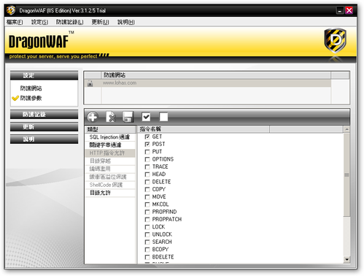Enable the BDELETE checkbox
Viewport: 364px width, 276px height.
pyautogui.click(x=147, y=258)
